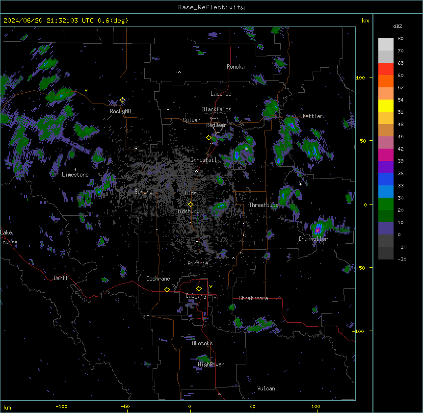This screenshot has width=423, height=413.
Task: Select the dark orange swatch between 60 and 57
Action: [386, 81]
